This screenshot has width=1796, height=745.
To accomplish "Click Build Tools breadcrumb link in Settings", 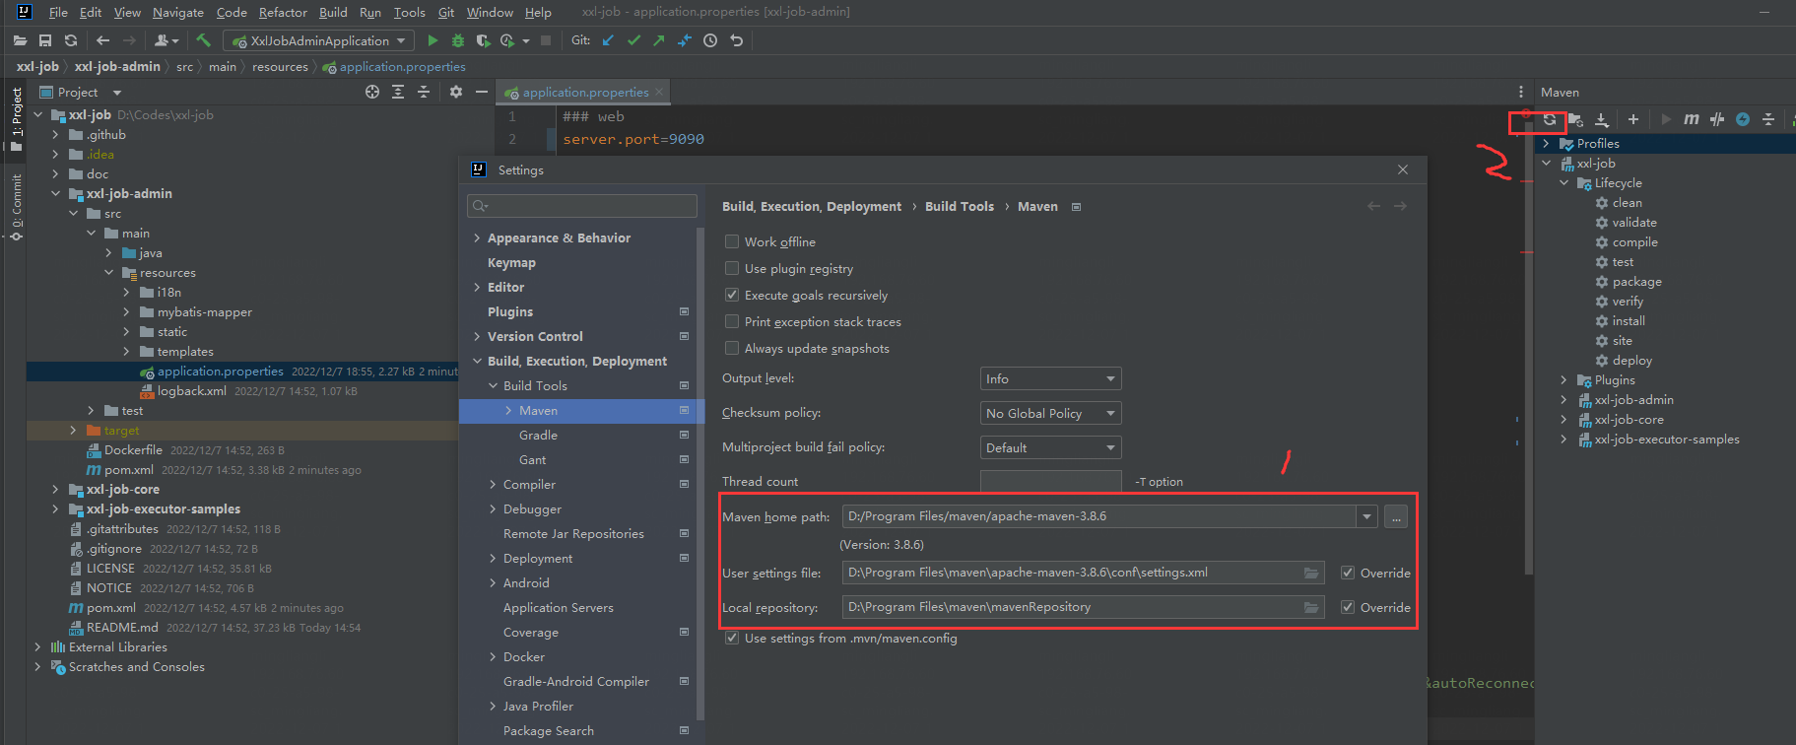I will click(x=960, y=206).
